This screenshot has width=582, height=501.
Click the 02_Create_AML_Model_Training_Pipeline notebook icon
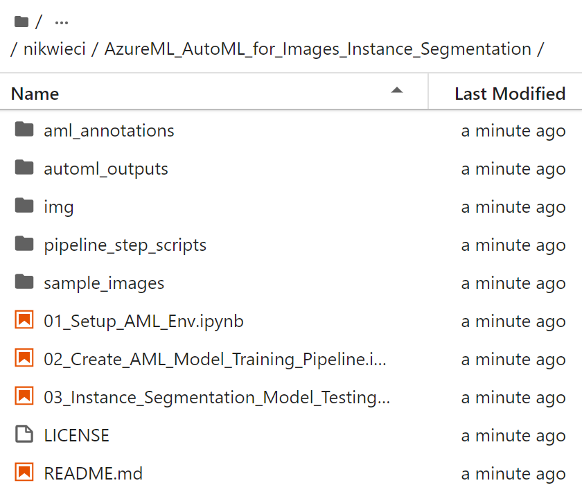coord(24,359)
